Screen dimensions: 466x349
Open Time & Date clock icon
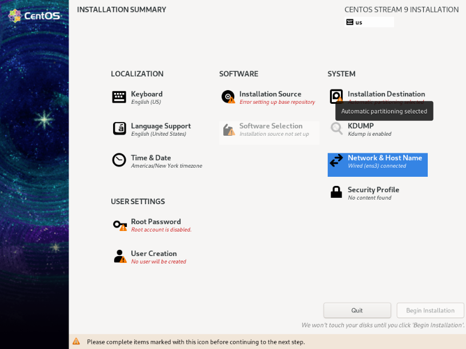tap(119, 160)
